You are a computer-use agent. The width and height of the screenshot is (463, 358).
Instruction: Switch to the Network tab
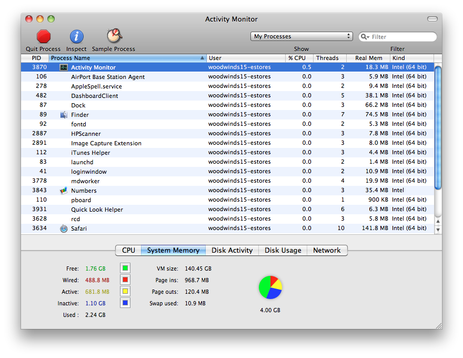(327, 250)
